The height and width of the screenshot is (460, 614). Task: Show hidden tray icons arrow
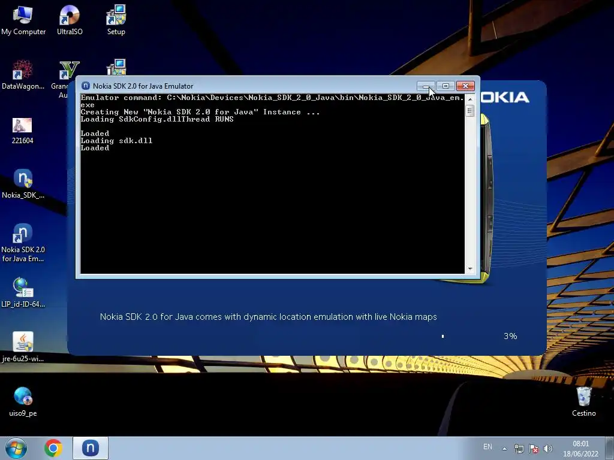pyautogui.click(x=504, y=449)
